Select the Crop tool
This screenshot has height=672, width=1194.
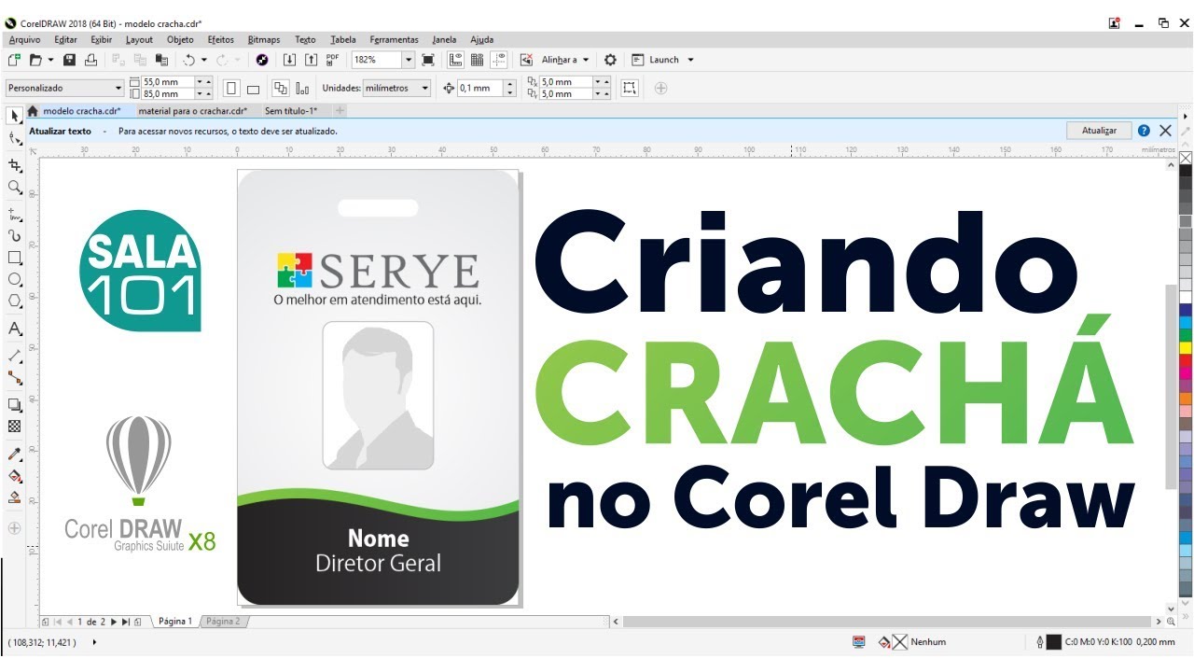coord(14,165)
